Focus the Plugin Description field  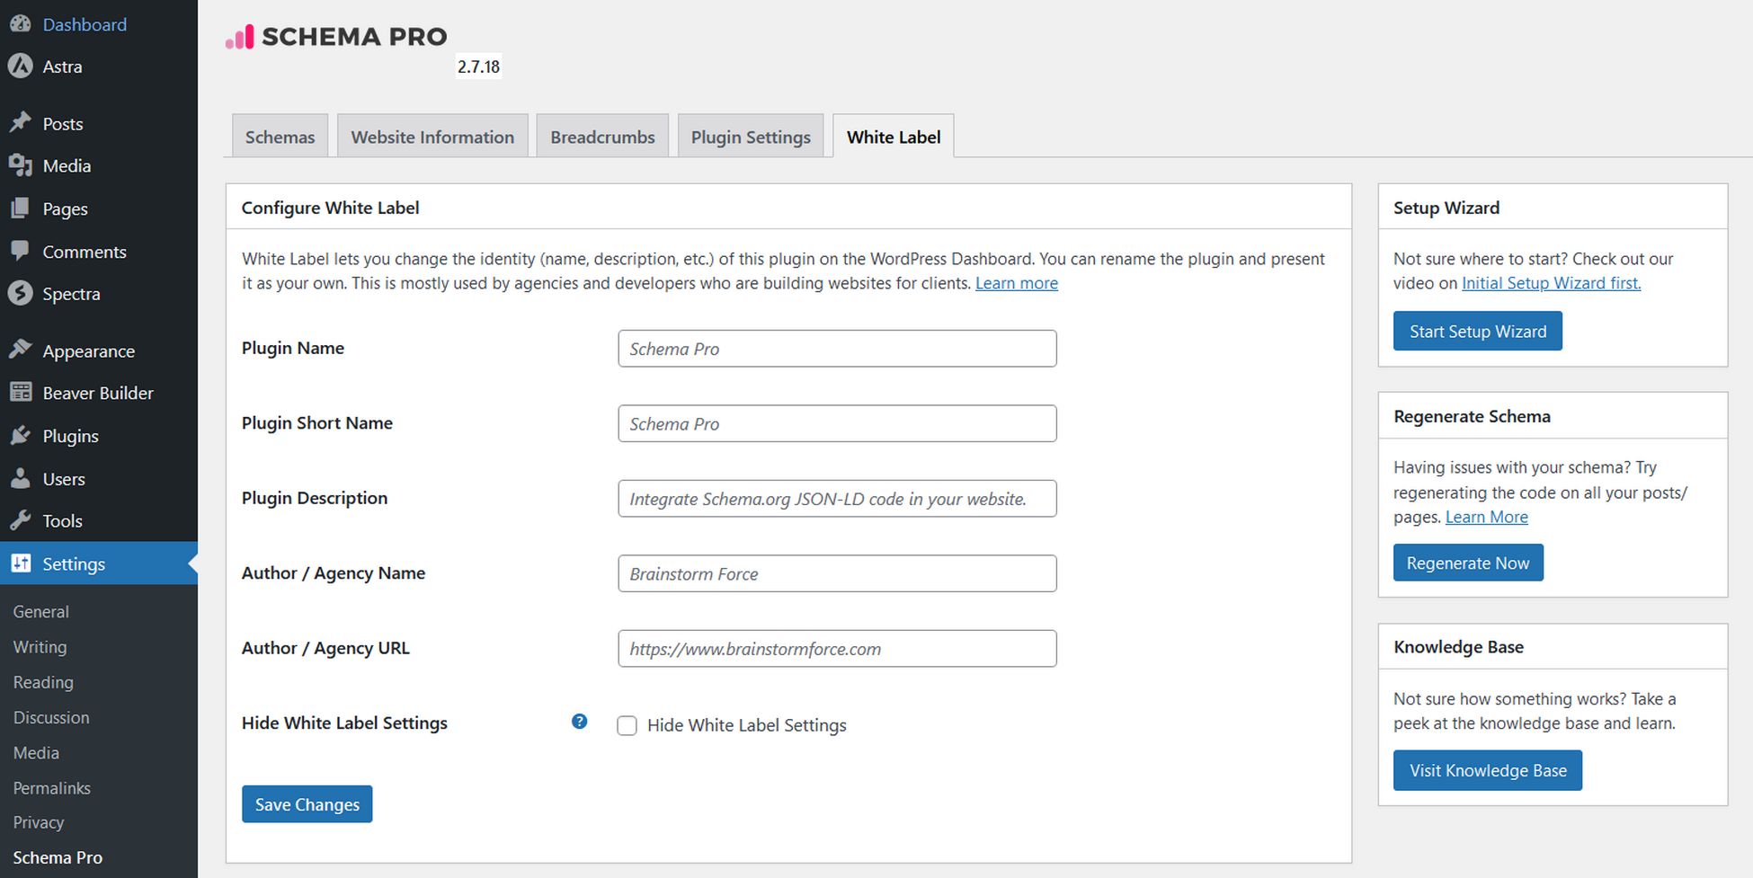point(837,499)
